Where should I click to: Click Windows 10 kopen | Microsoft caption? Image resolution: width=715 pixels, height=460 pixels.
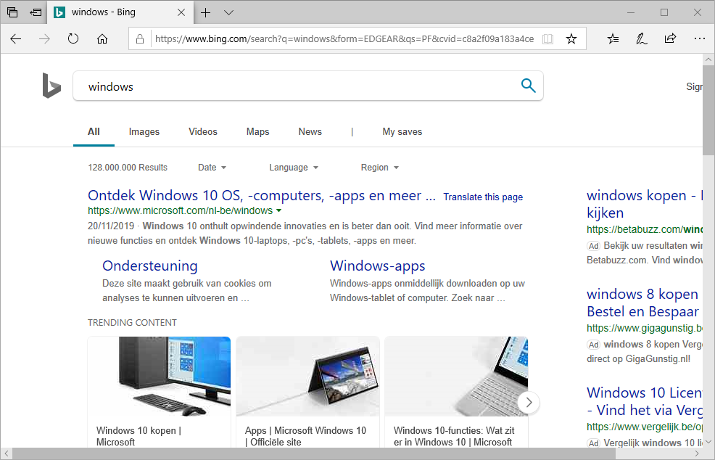[x=139, y=436]
